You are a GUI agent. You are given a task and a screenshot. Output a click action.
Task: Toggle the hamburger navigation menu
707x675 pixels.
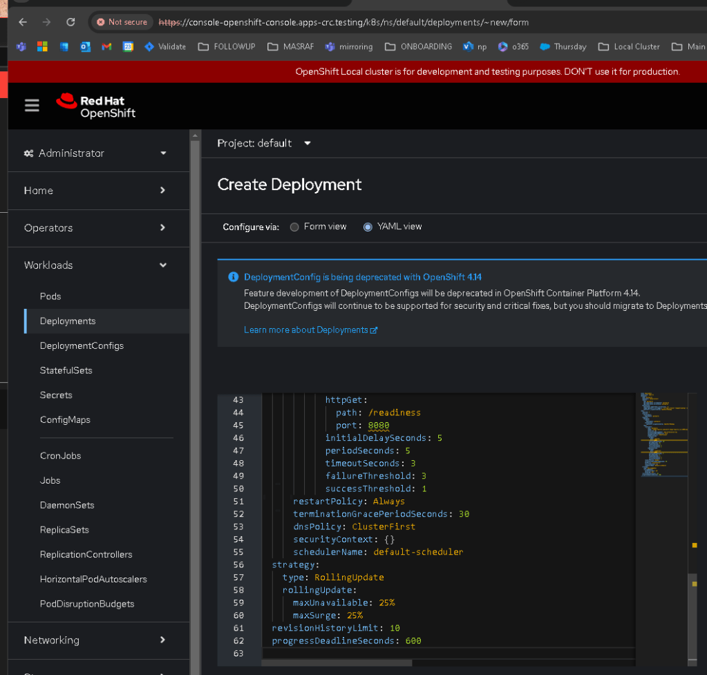click(x=32, y=106)
